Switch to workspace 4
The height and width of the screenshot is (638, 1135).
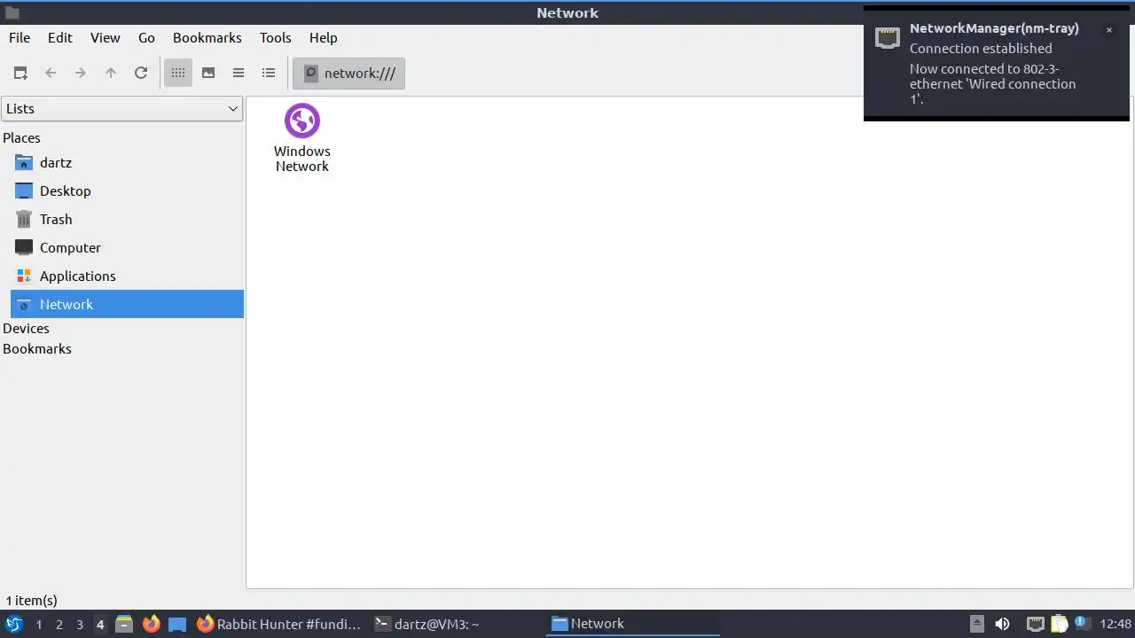tap(100, 624)
